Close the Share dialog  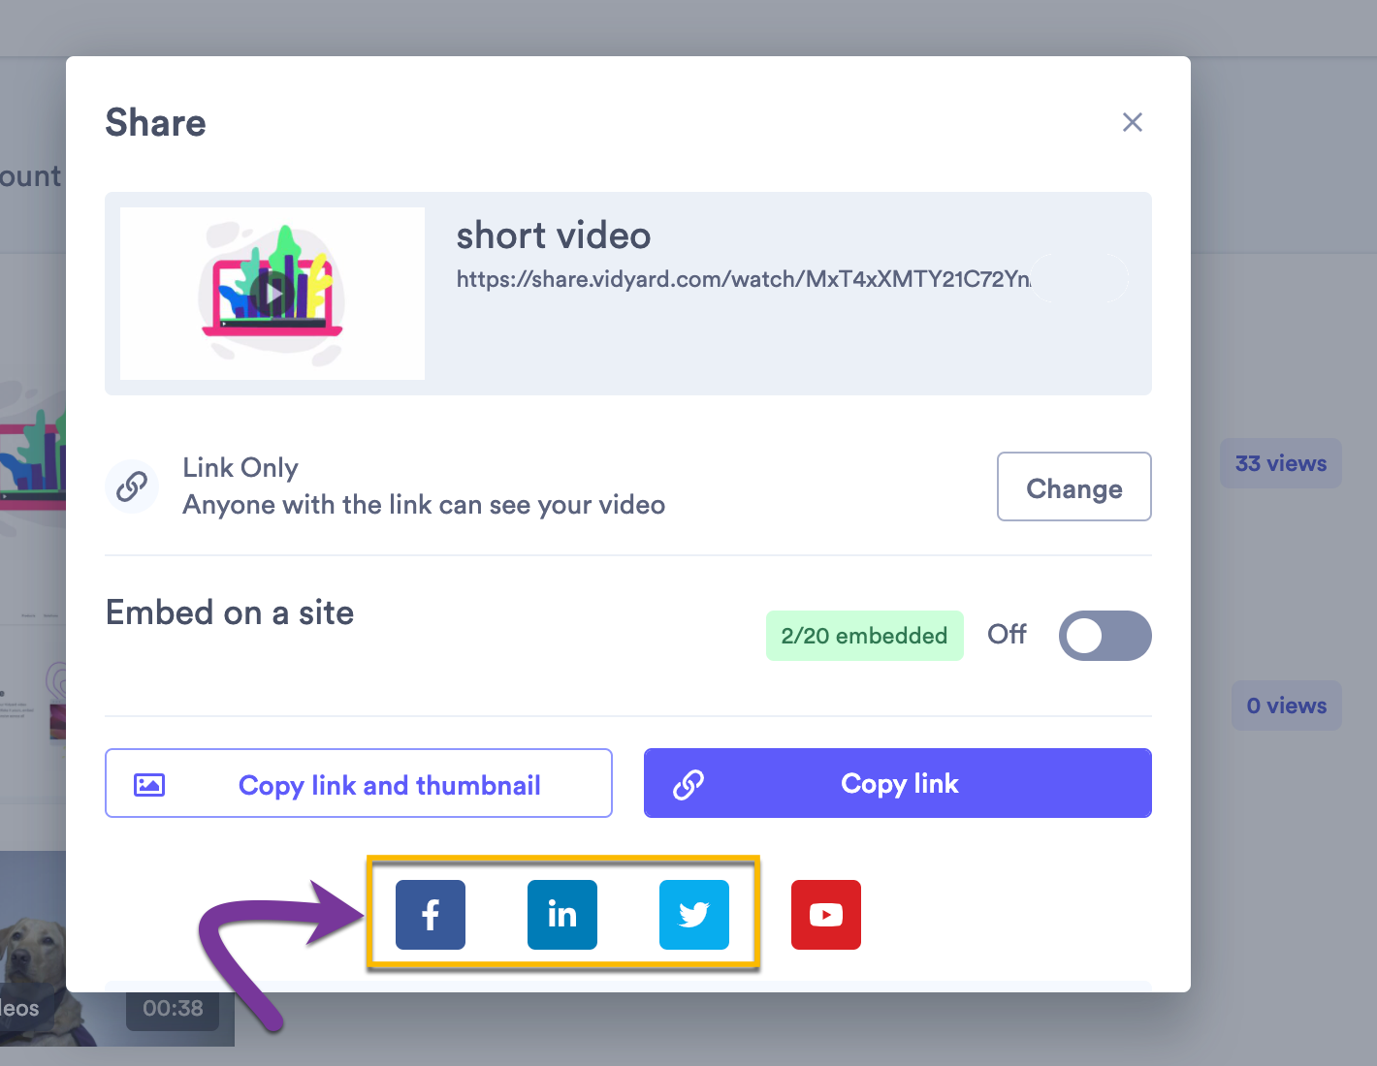[x=1132, y=122]
